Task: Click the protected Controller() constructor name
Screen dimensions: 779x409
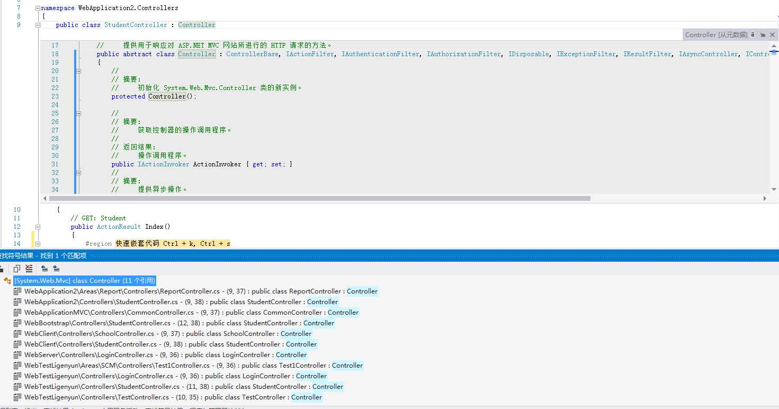Action: (167, 96)
